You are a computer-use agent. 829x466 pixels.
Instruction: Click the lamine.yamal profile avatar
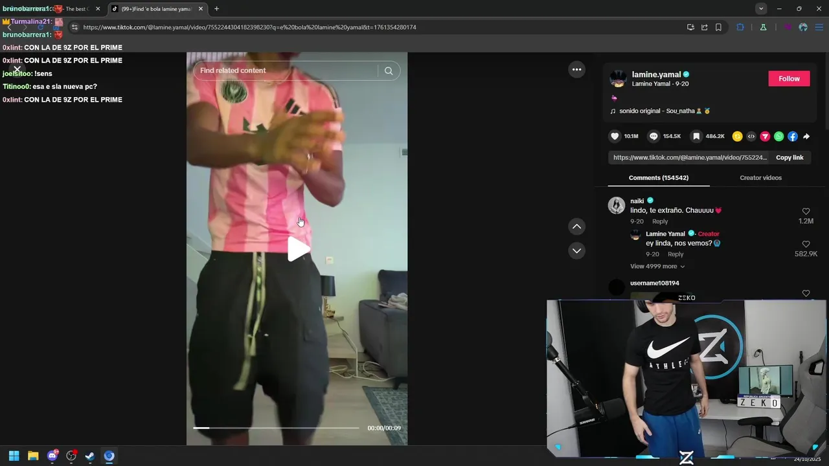tap(619, 78)
